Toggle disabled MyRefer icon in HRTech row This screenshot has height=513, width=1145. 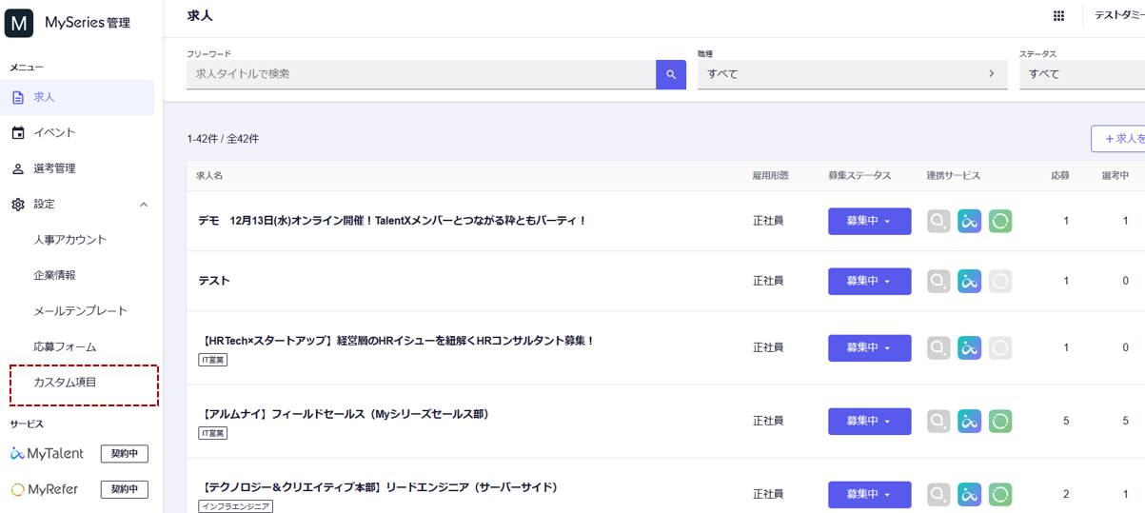(999, 348)
